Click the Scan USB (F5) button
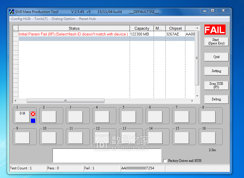Screen dimensions: 244x178 (216, 85)
